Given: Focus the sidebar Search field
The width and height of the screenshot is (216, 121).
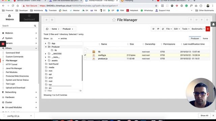Looking at the screenshot, I should coord(18,26).
